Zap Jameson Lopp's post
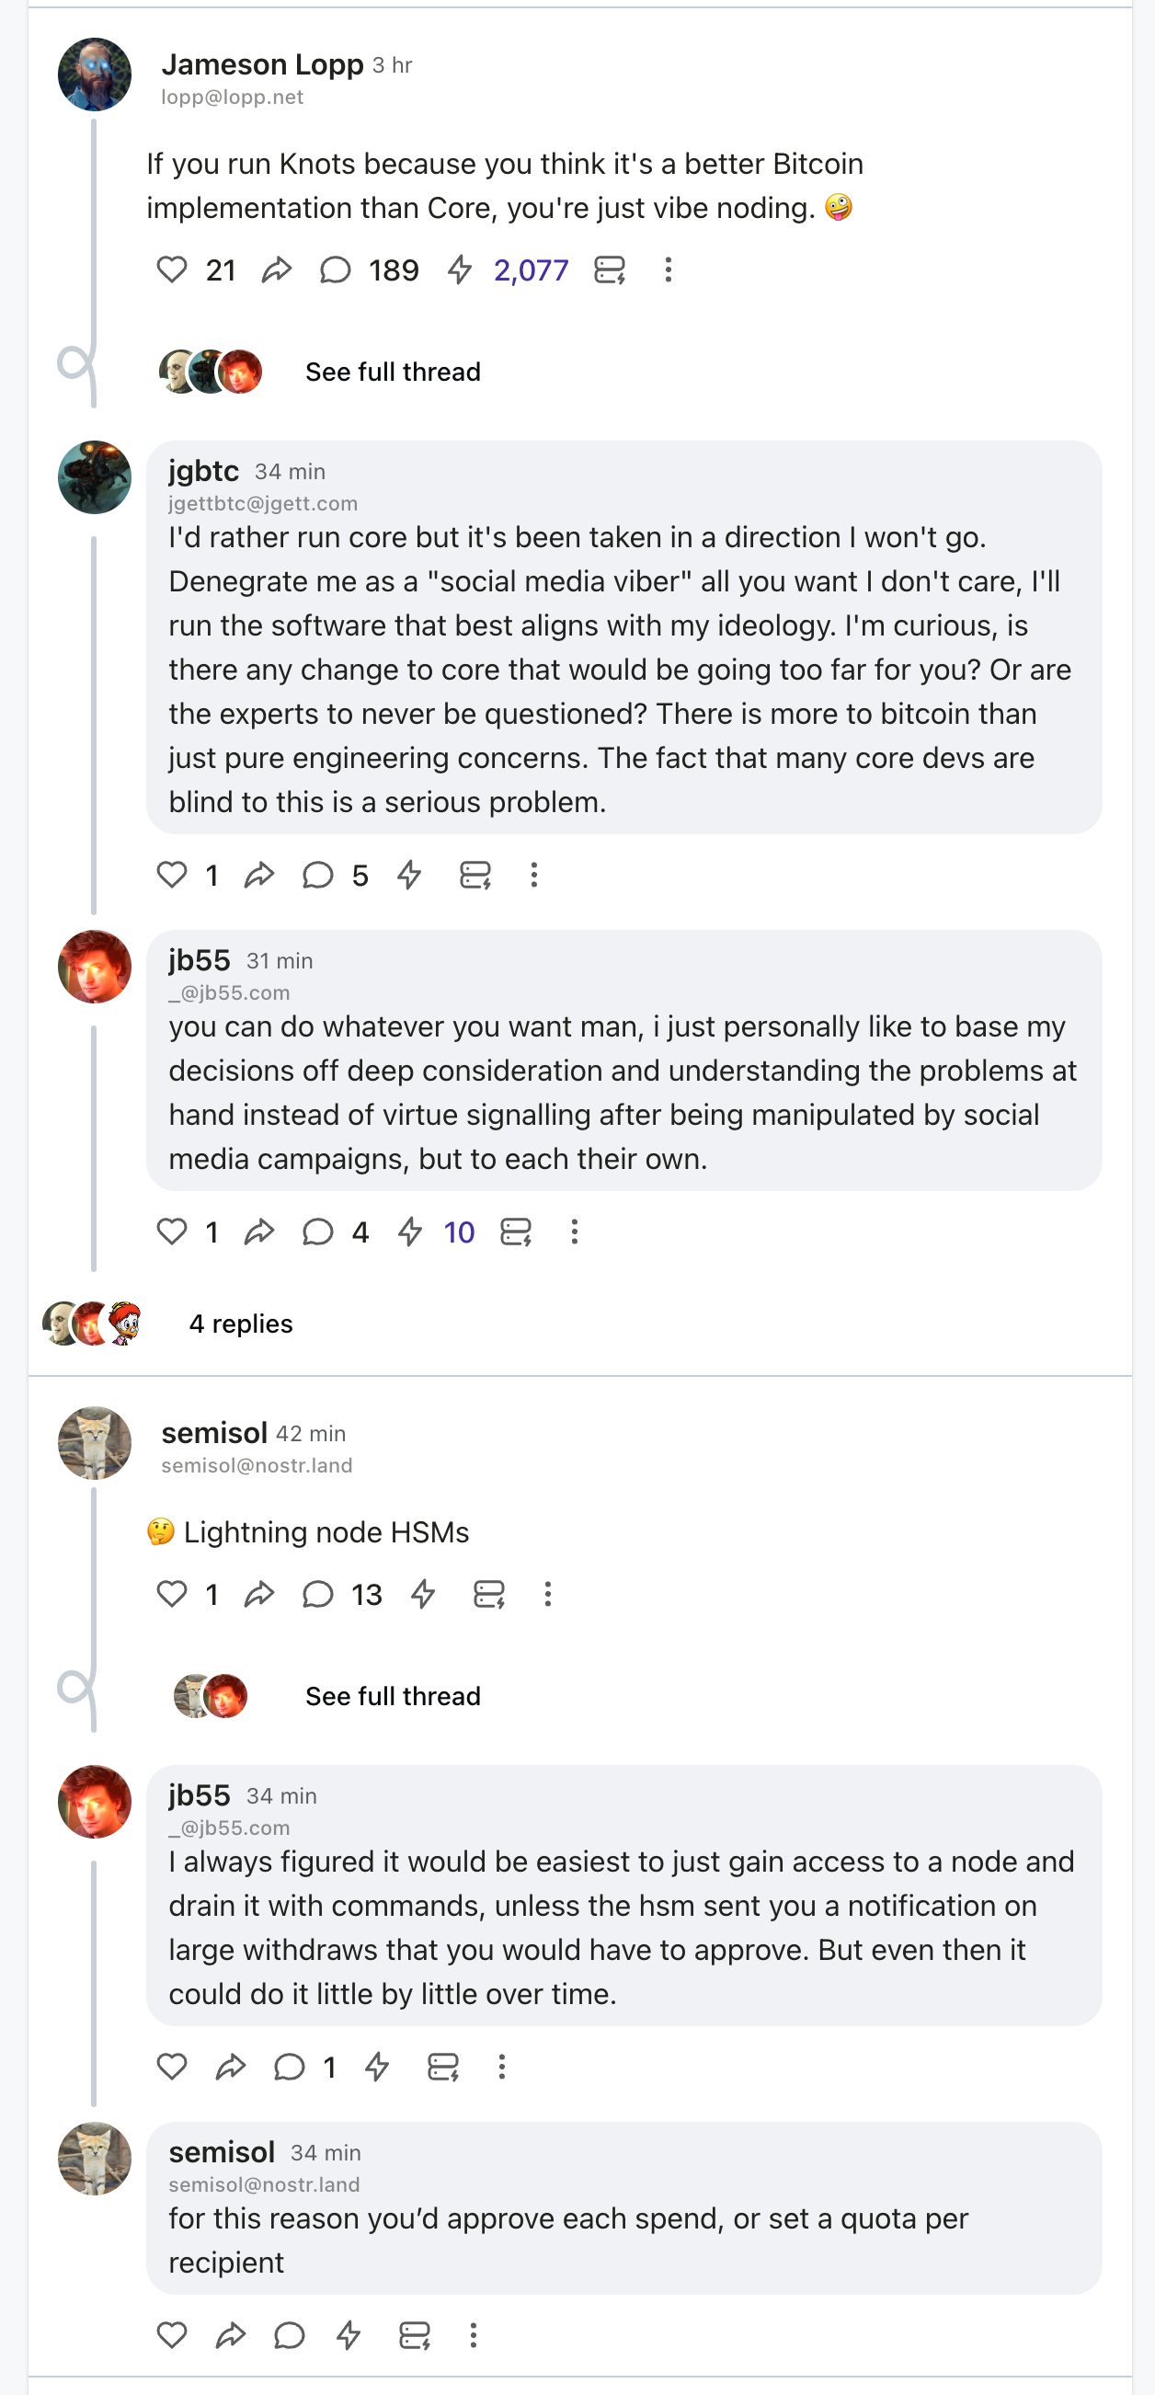Image resolution: width=1155 pixels, height=2395 pixels. (x=460, y=270)
